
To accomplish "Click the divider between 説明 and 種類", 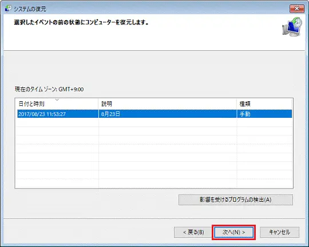I will (x=237, y=104).
